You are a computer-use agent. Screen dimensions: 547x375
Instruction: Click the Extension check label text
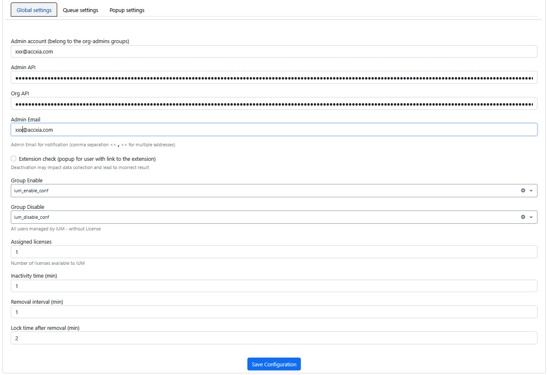pyautogui.click(x=87, y=159)
